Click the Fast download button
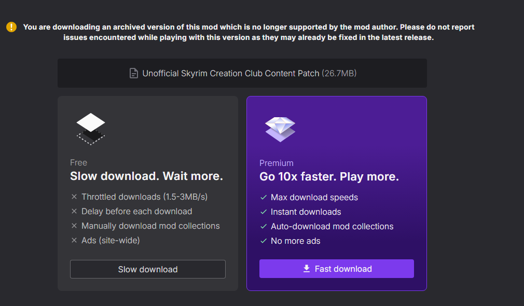This screenshot has height=306, width=524. click(337, 269)
